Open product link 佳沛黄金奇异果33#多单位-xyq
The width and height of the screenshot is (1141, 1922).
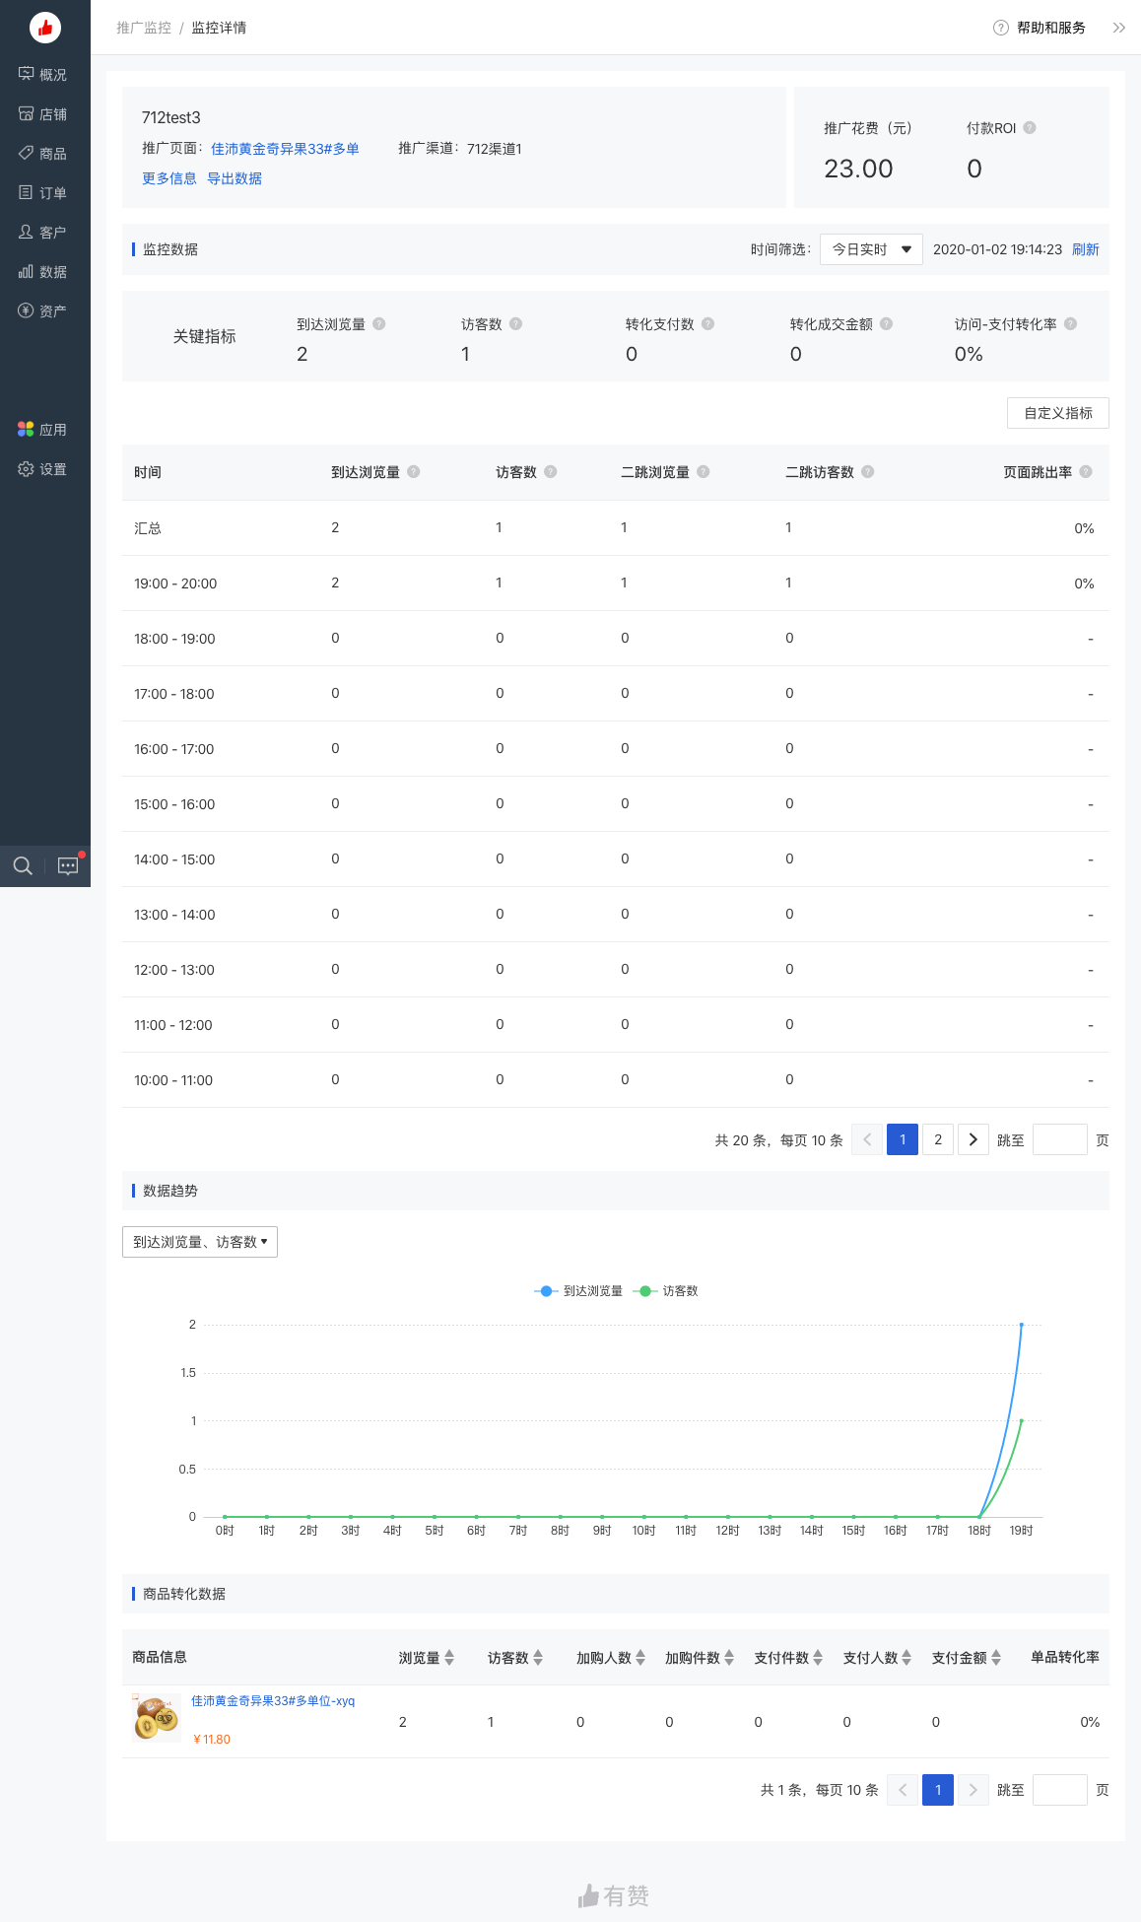click(x=273, y=1701)
